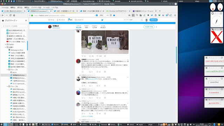Click the tt screenShot button
Viewport: 224px width, 126px height.
(214, 92)
